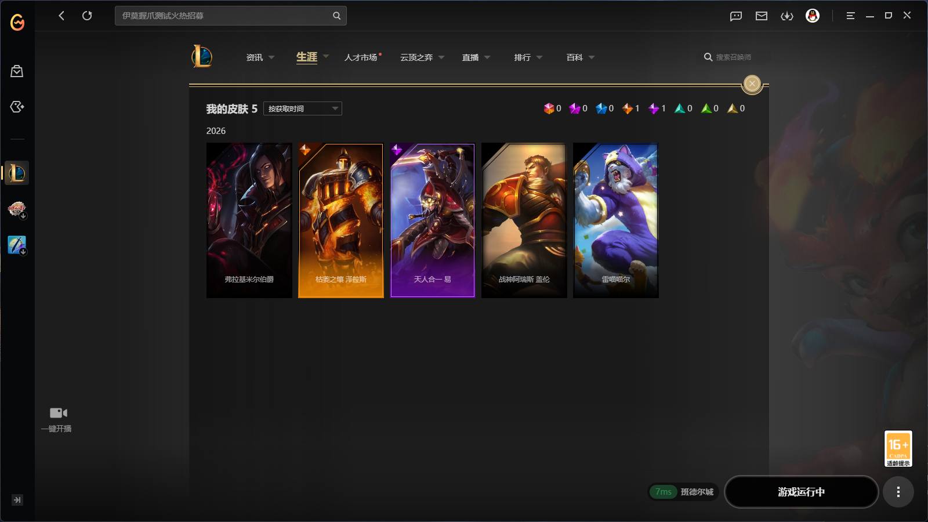Viewport: 928px width, 522px height.
Task: Open the 天人合一 易 skin card
Action: tap(433, 220)
